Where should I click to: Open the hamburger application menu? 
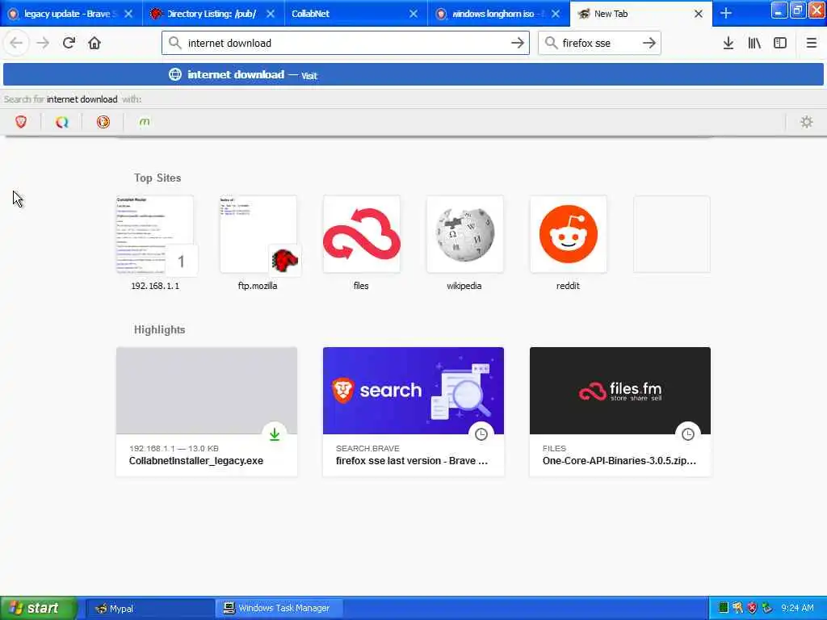point(811,43)
